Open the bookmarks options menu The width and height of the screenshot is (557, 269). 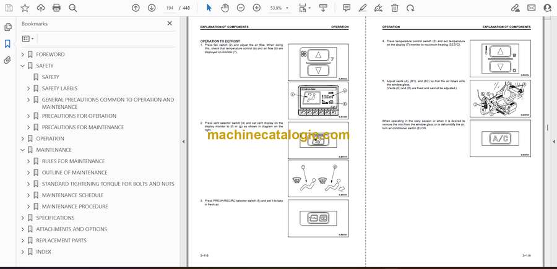click(27, 38)
